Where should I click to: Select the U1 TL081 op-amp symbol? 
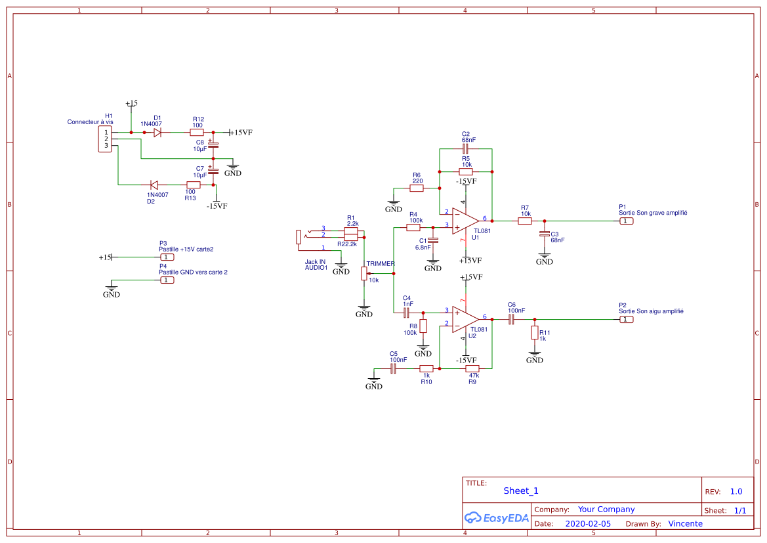pos(466,221)
